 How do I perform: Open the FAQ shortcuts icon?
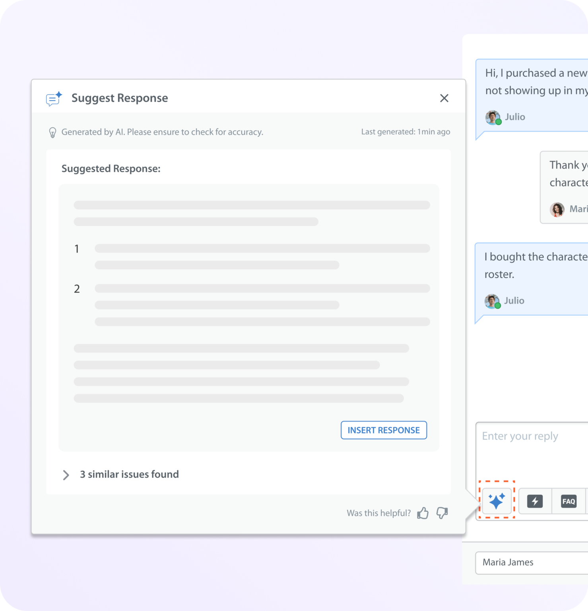coord(569,501)
